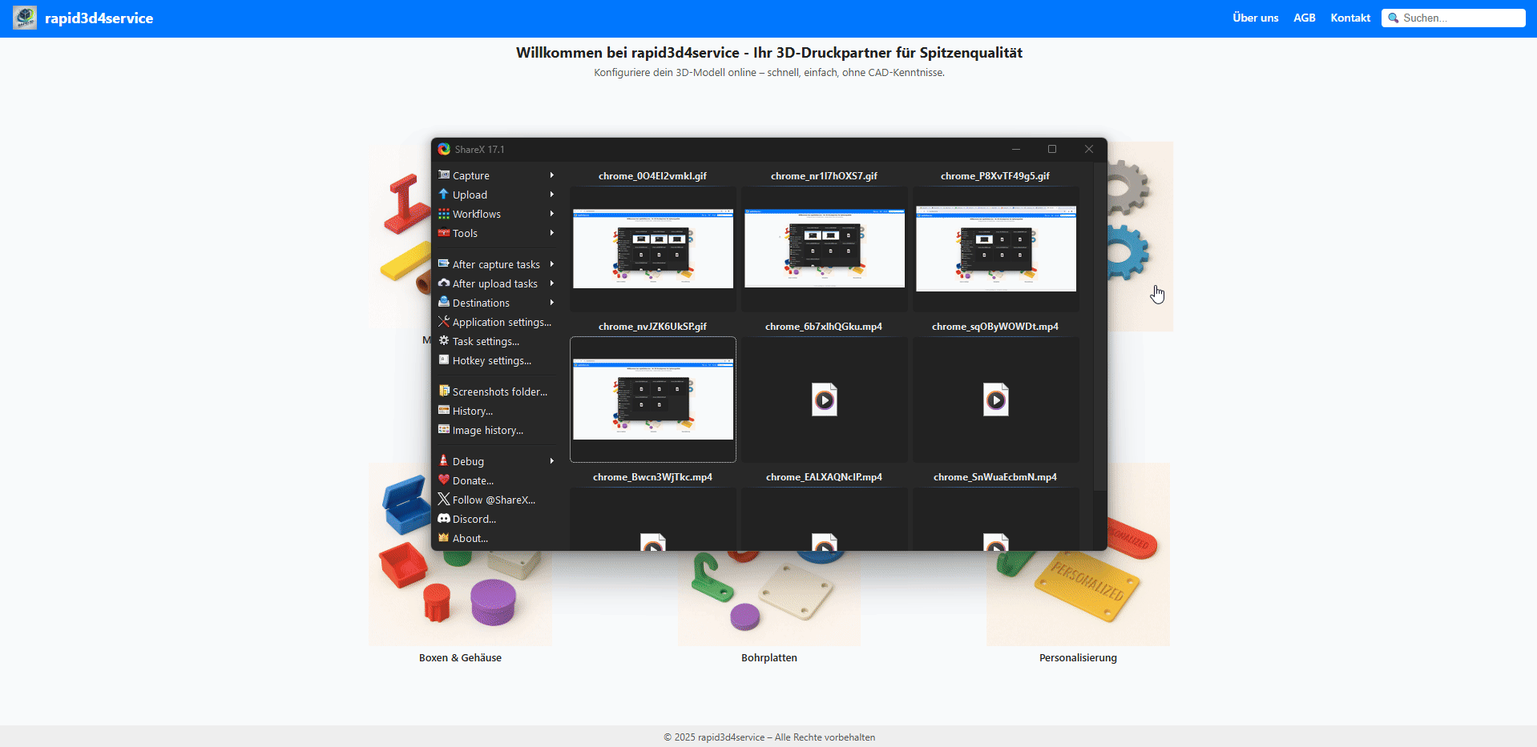The width and height of the screenshot is (1537, 747).
Task: Expand the Destinations submenu arrow
Action: click(x=552, y=302)
